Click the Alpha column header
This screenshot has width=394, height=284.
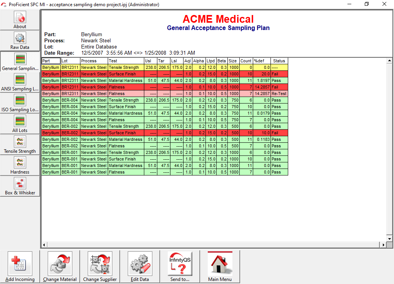pyautogui.click(x=199, y=61)
